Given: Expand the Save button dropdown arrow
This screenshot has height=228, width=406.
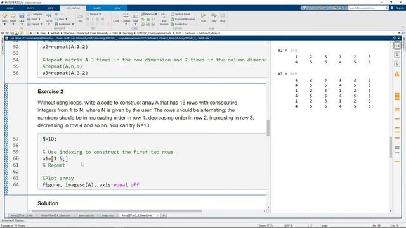Looking at the screenshot, I should [22, 24].
